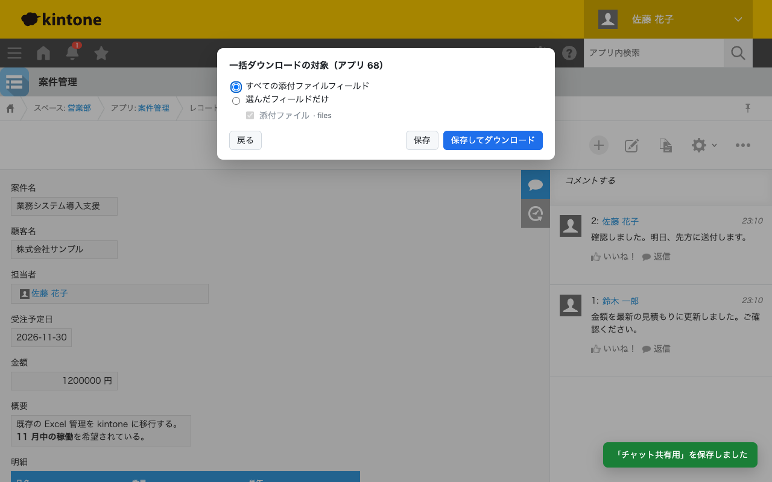Open the hamburger menu icon
The height and width of the screenshot is (482, 772).
(14, 53)
